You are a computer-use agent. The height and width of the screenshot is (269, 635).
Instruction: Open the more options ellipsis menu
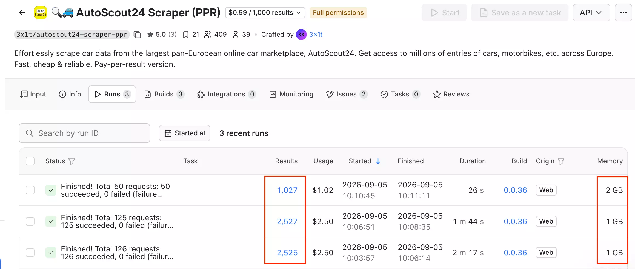coord(623,13)
